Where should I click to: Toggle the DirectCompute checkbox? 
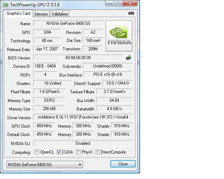point(98,152)
